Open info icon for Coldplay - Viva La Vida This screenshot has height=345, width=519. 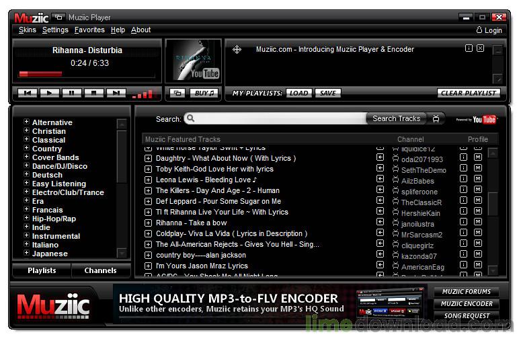point(463,234)
